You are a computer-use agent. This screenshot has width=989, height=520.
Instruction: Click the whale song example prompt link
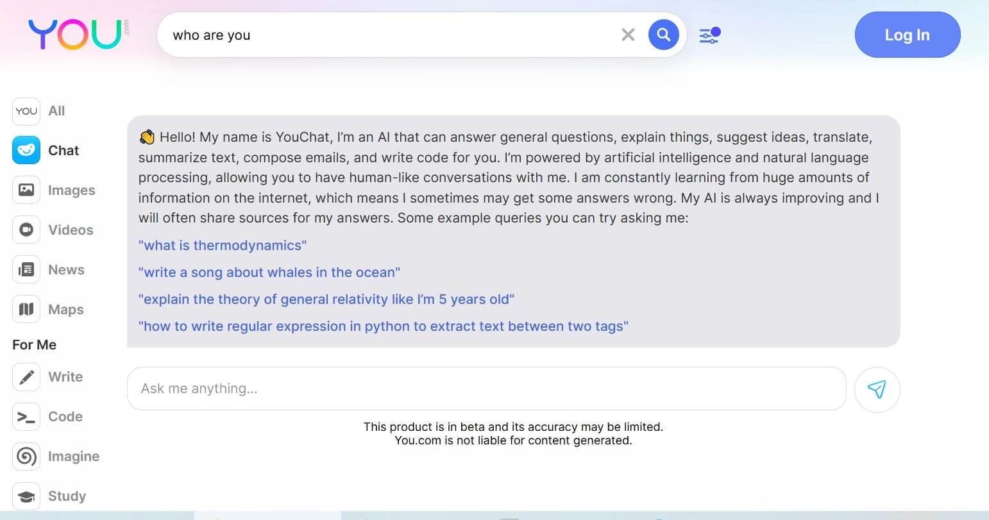point(269,272)
